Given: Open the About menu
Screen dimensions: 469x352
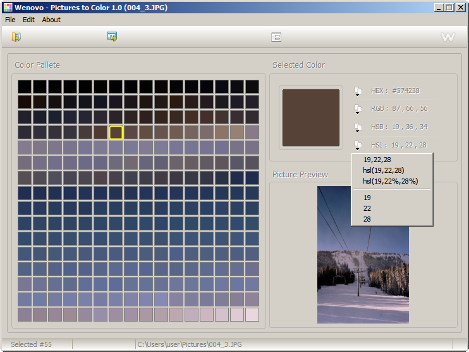Looking at the screenshot, I should click(x=51, y=20).
